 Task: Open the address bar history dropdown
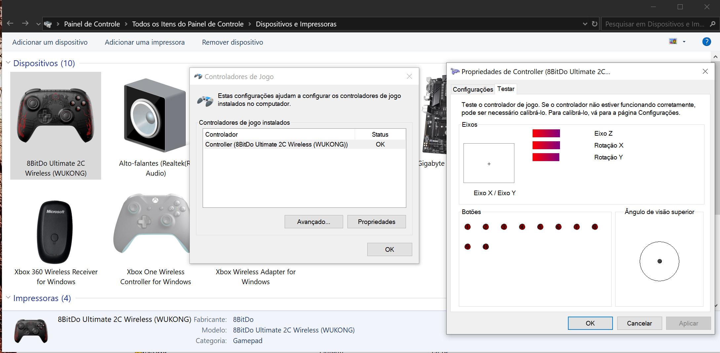585,24
